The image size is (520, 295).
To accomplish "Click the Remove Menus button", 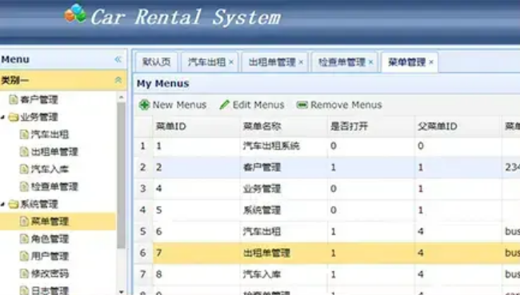I will [x=339, y=105].
